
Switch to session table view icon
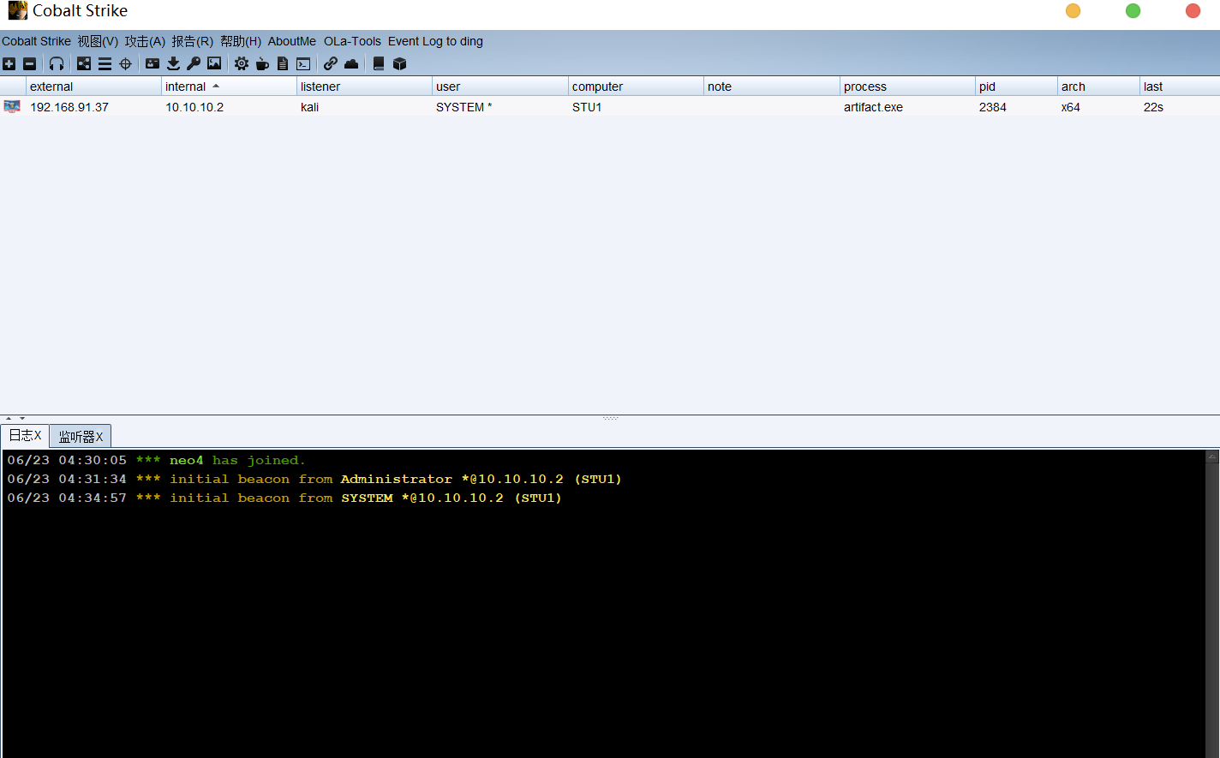click(105, 63)
